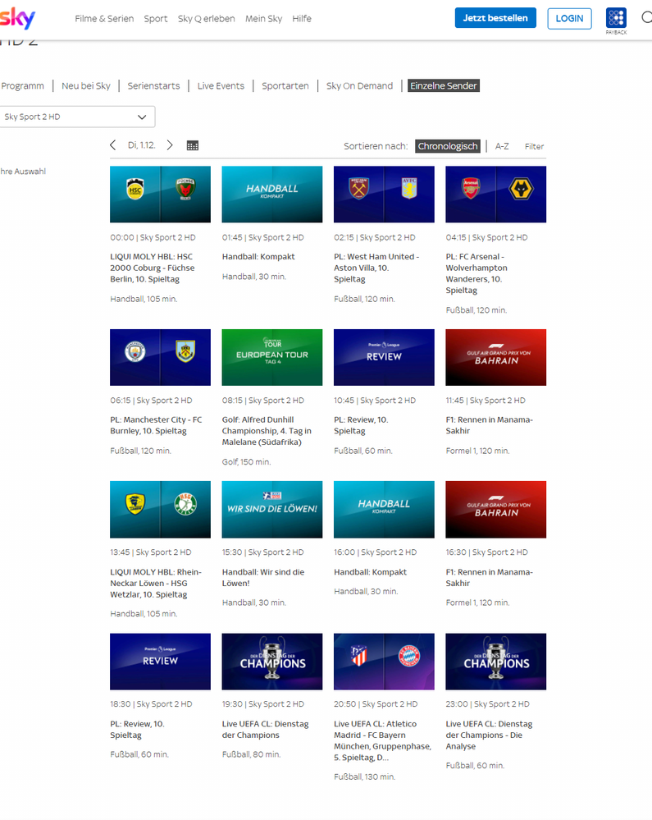Go to next day arrow

[170, 145]
